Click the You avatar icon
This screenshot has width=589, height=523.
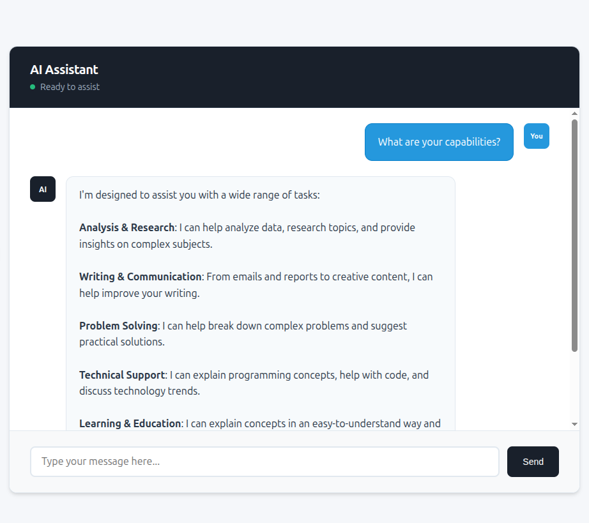pyautogui.click(x=537, y=136)
